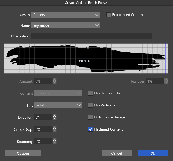Enable Distort as an Image checkbox
Viewport: 173px width, 161px height.
tap(91, 117)
